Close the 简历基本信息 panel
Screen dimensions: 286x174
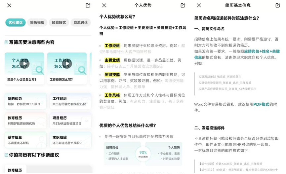[x=199, y=6]
